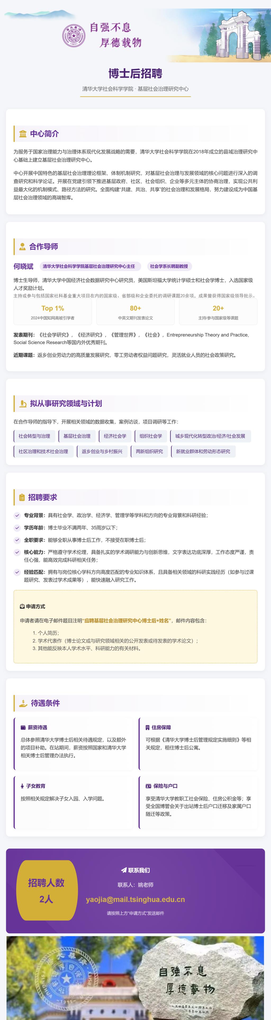
Task: Click the hand-coin icon beside 待遇条件
Action: tap(23, 703)
